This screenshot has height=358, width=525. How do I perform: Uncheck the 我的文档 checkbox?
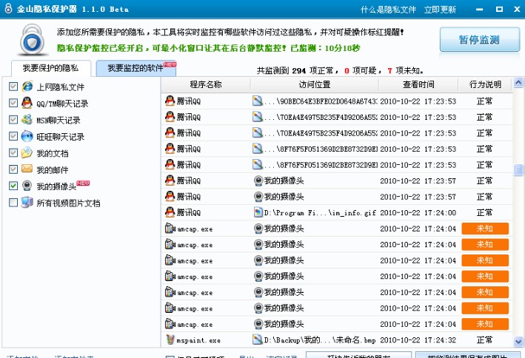(x=13, y=152)
